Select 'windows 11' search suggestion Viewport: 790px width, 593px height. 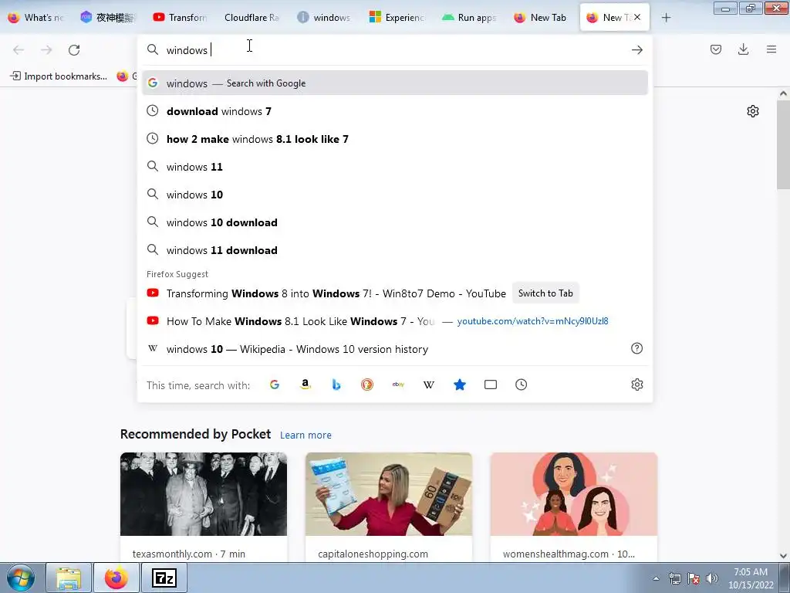394,167
